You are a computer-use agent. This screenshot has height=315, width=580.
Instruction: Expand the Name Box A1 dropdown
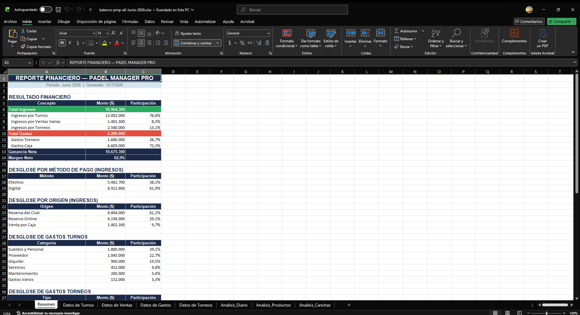(30, 63)
